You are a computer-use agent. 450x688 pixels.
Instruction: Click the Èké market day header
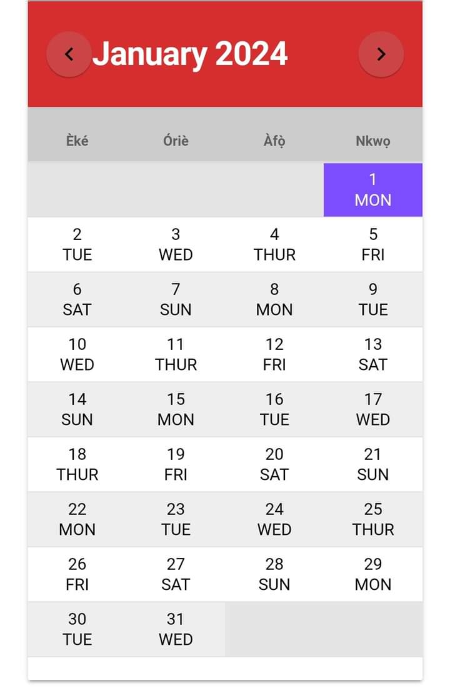click(77, 141)
